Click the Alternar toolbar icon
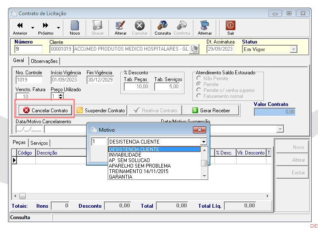 click(x=205, y=28)
